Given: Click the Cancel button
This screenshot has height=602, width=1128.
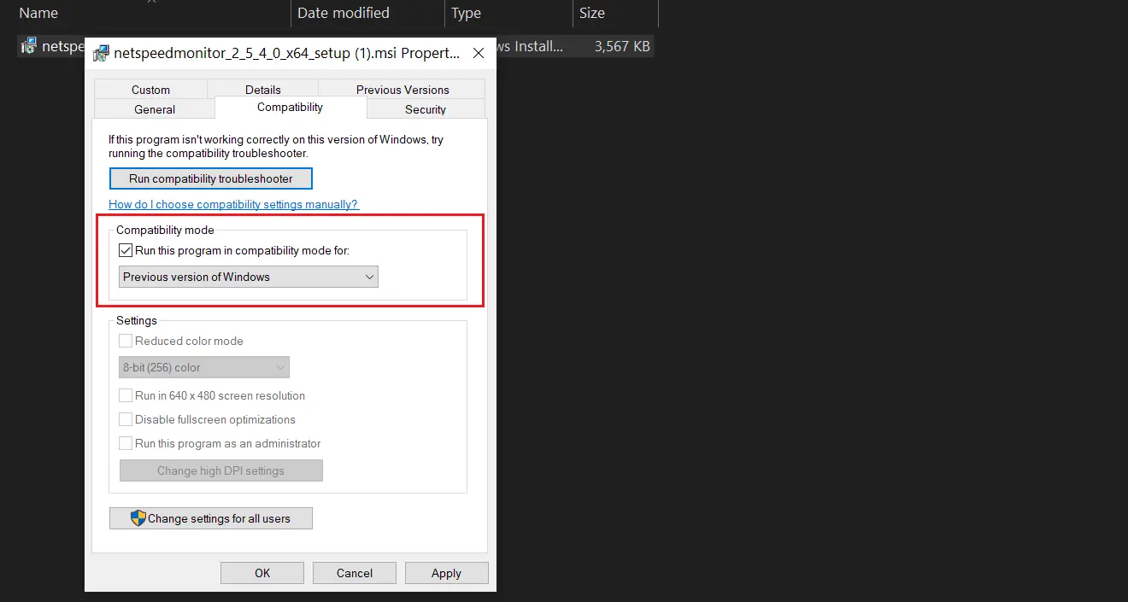Looking at the screenshot, I should point(355,573).
